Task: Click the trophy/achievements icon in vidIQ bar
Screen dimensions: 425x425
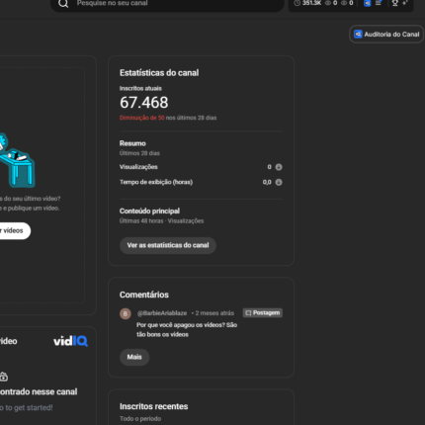Action: (395, 3)
